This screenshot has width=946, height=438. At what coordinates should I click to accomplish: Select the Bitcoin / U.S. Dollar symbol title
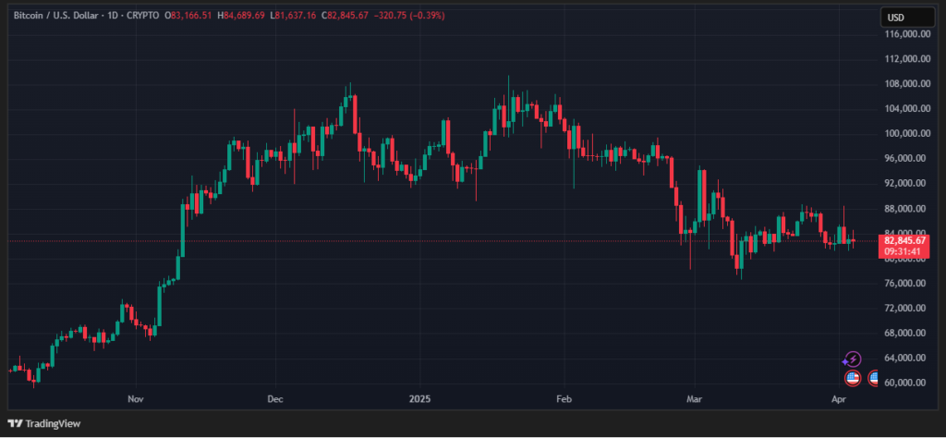[x=55, y=16]
